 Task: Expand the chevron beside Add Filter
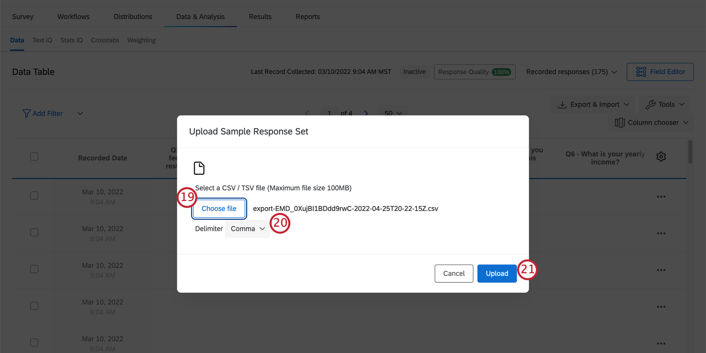click(x=80, y=113)
